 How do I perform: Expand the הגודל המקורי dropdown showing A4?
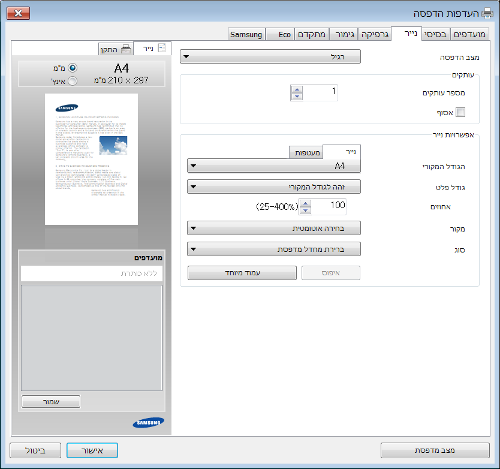273,166
